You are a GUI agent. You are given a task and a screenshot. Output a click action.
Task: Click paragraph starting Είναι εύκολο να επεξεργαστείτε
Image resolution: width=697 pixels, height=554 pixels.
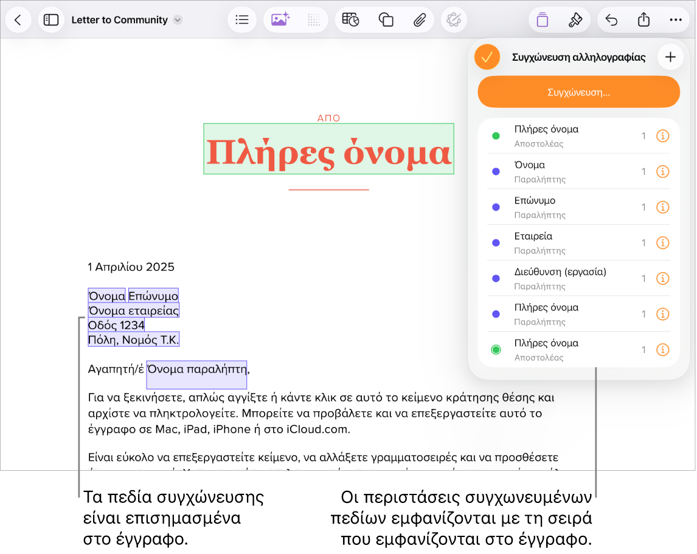click(x=323, y=457)
